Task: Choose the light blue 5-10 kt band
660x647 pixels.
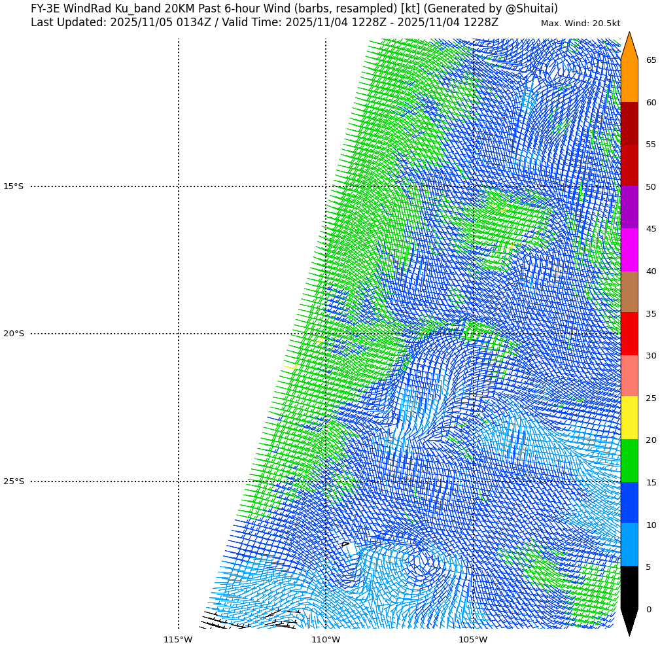Action: (629, 544)
